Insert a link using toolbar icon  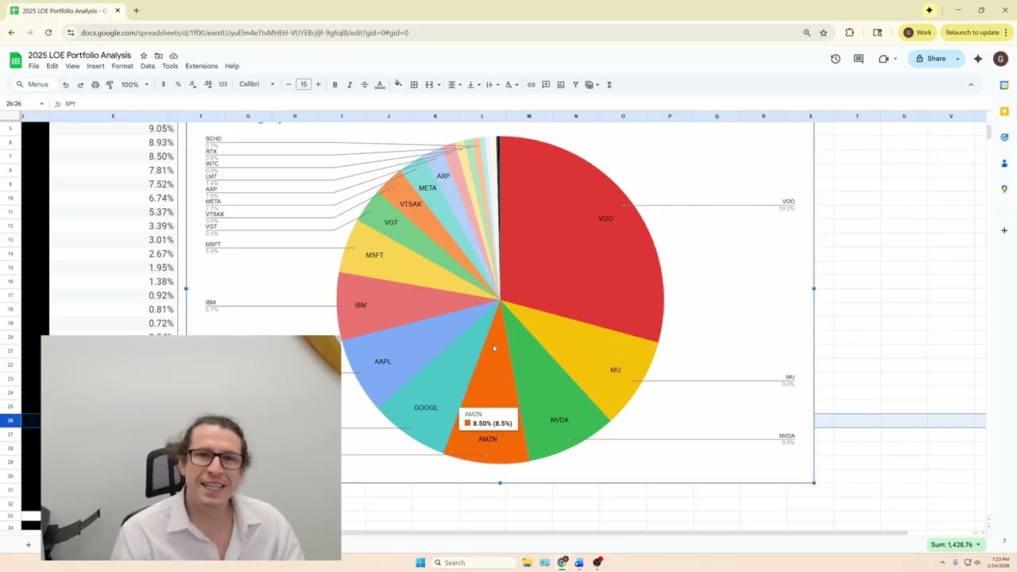tap(532, 84)
